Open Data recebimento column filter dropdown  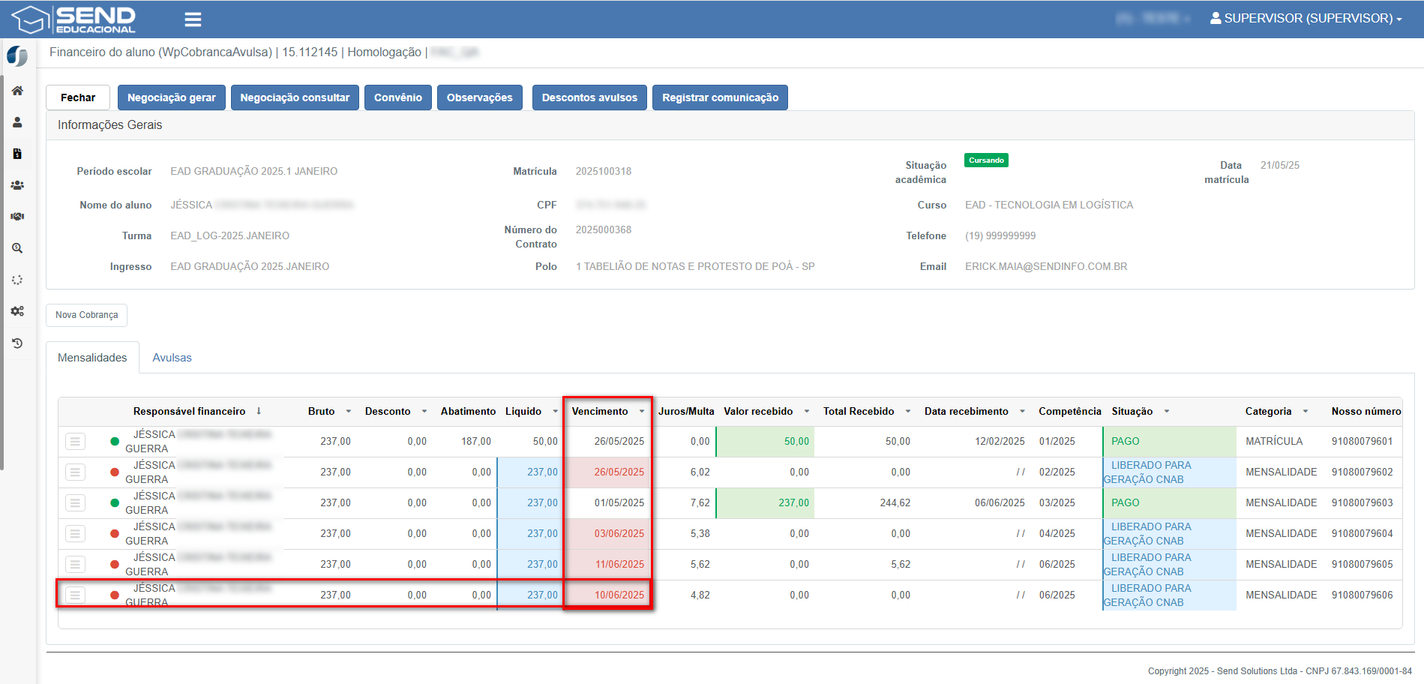click(x=1023, y=412)
